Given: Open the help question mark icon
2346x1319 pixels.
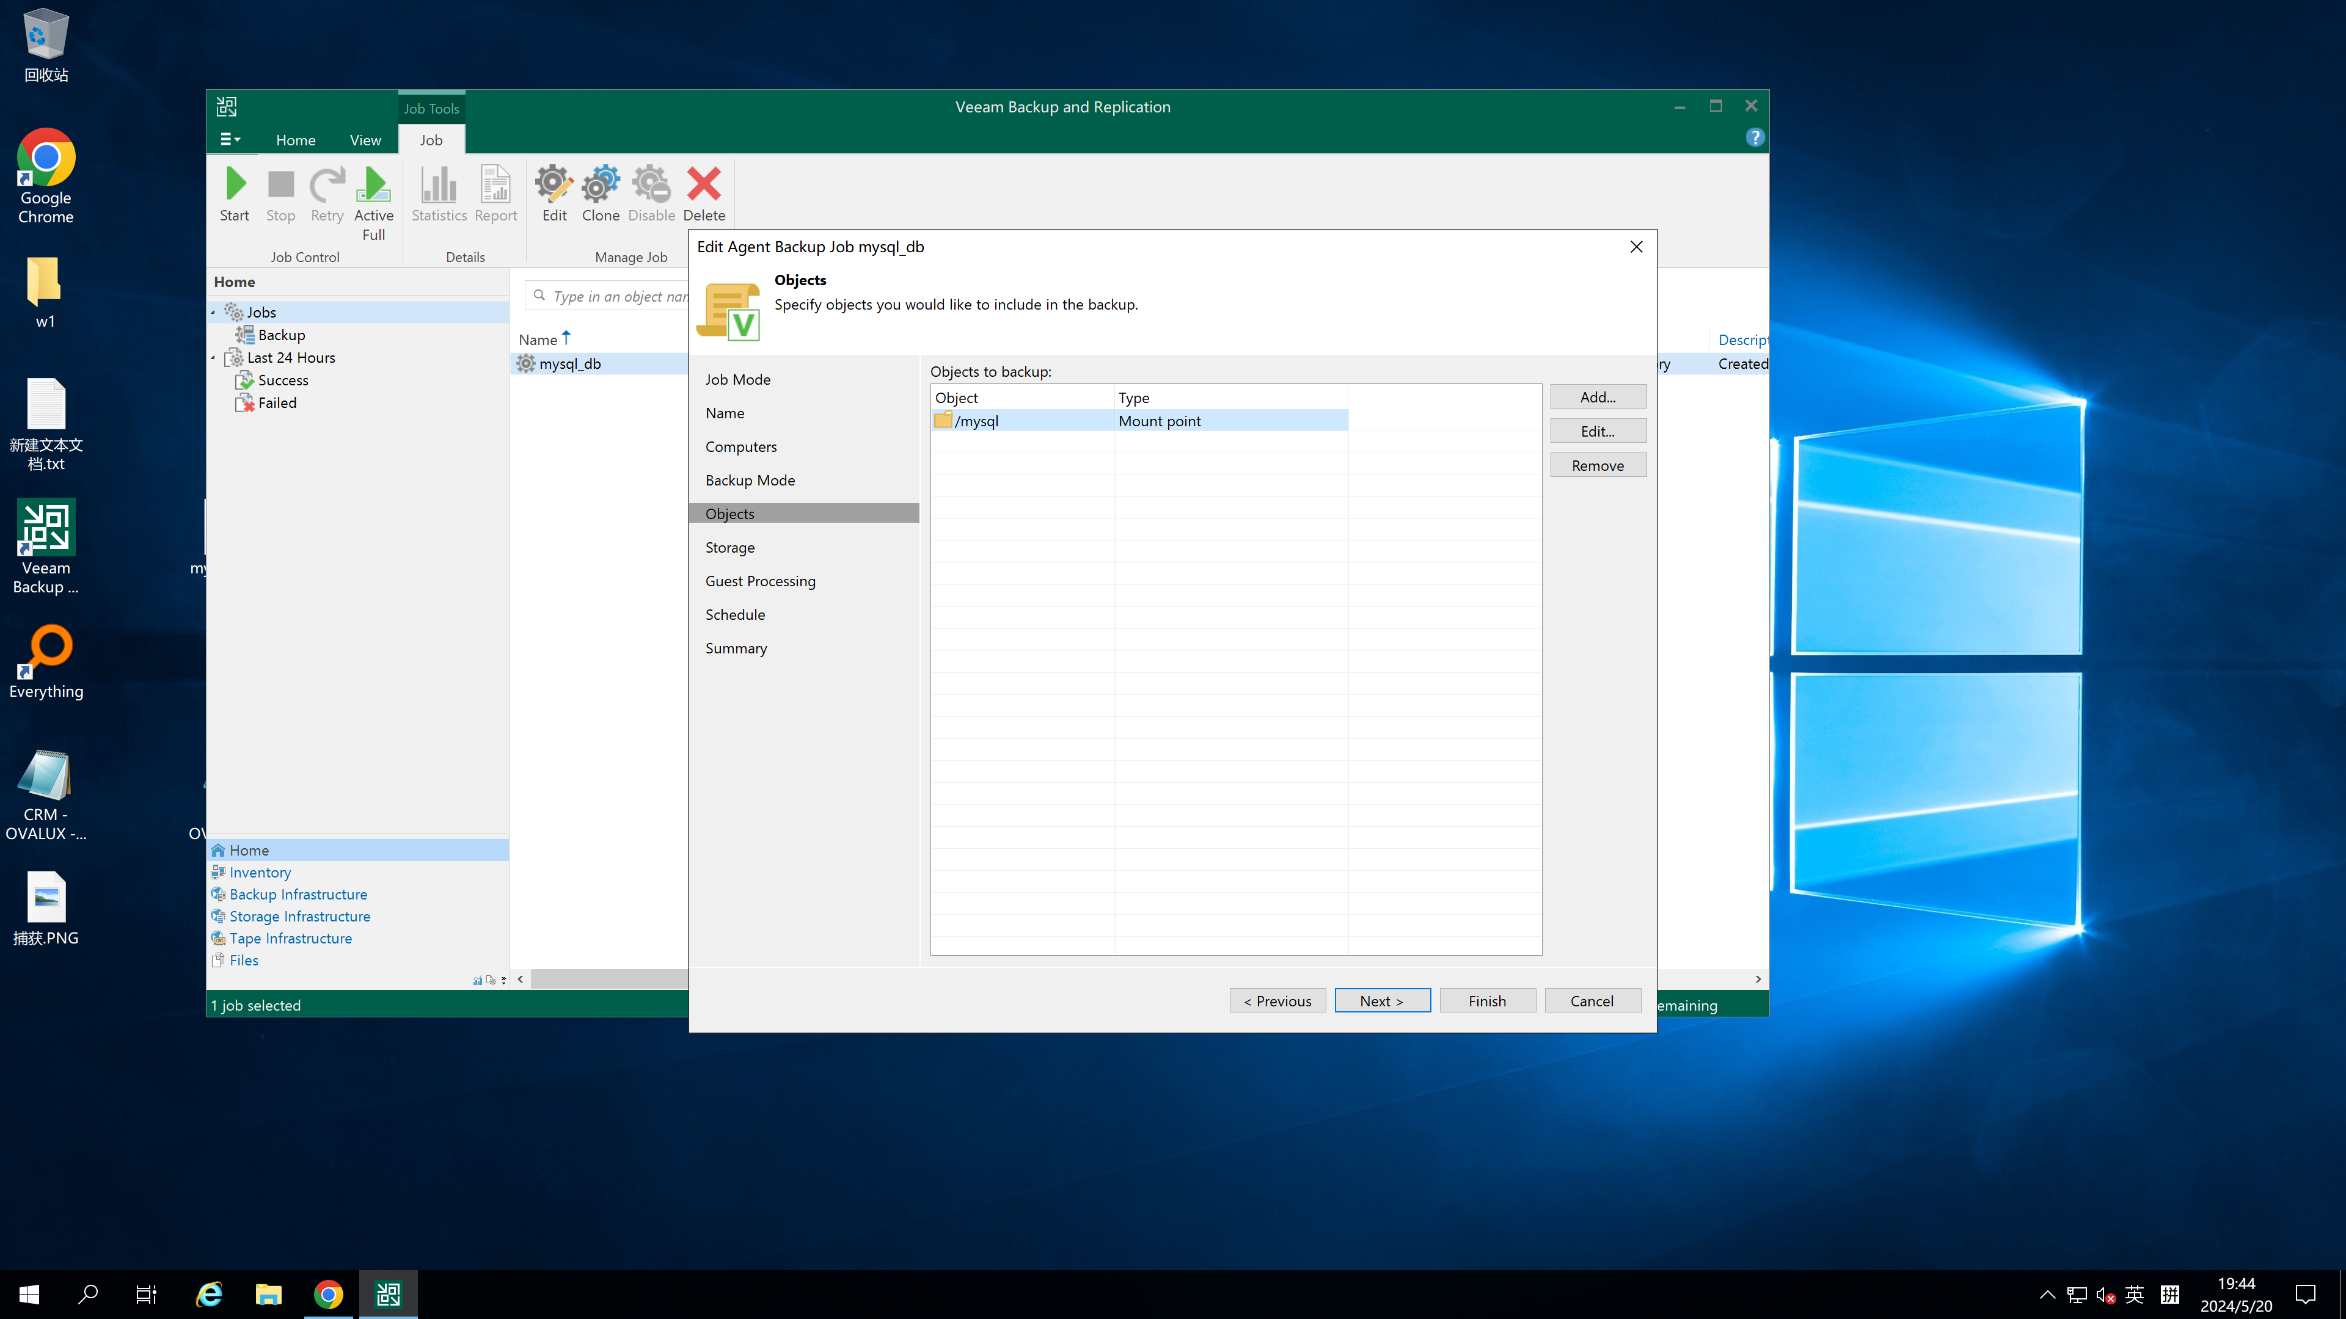Looking at the screenshot, I should coord(1754,137).
